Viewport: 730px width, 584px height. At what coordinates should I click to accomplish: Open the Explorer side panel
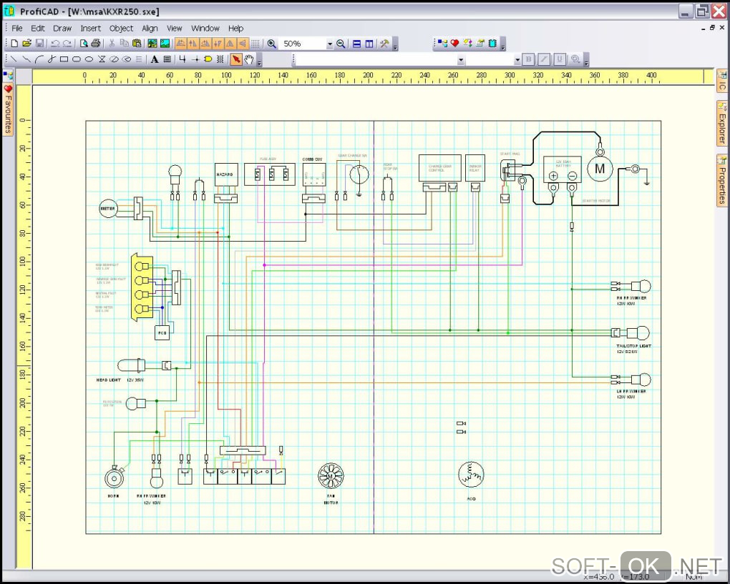722,123
